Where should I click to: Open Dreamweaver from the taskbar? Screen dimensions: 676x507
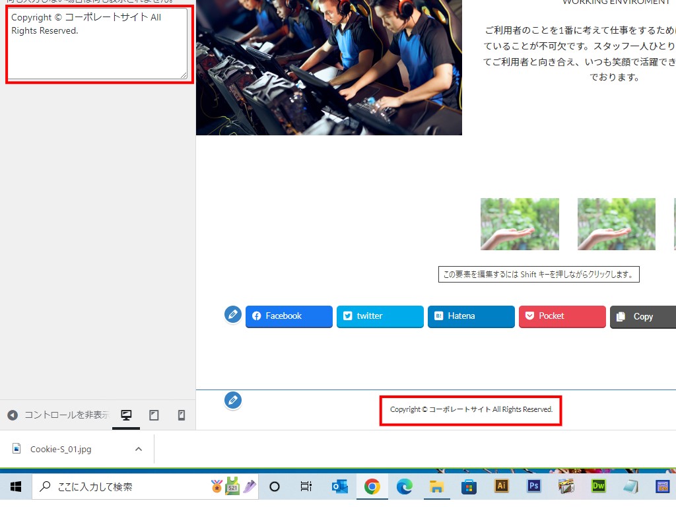pos(598,487)
